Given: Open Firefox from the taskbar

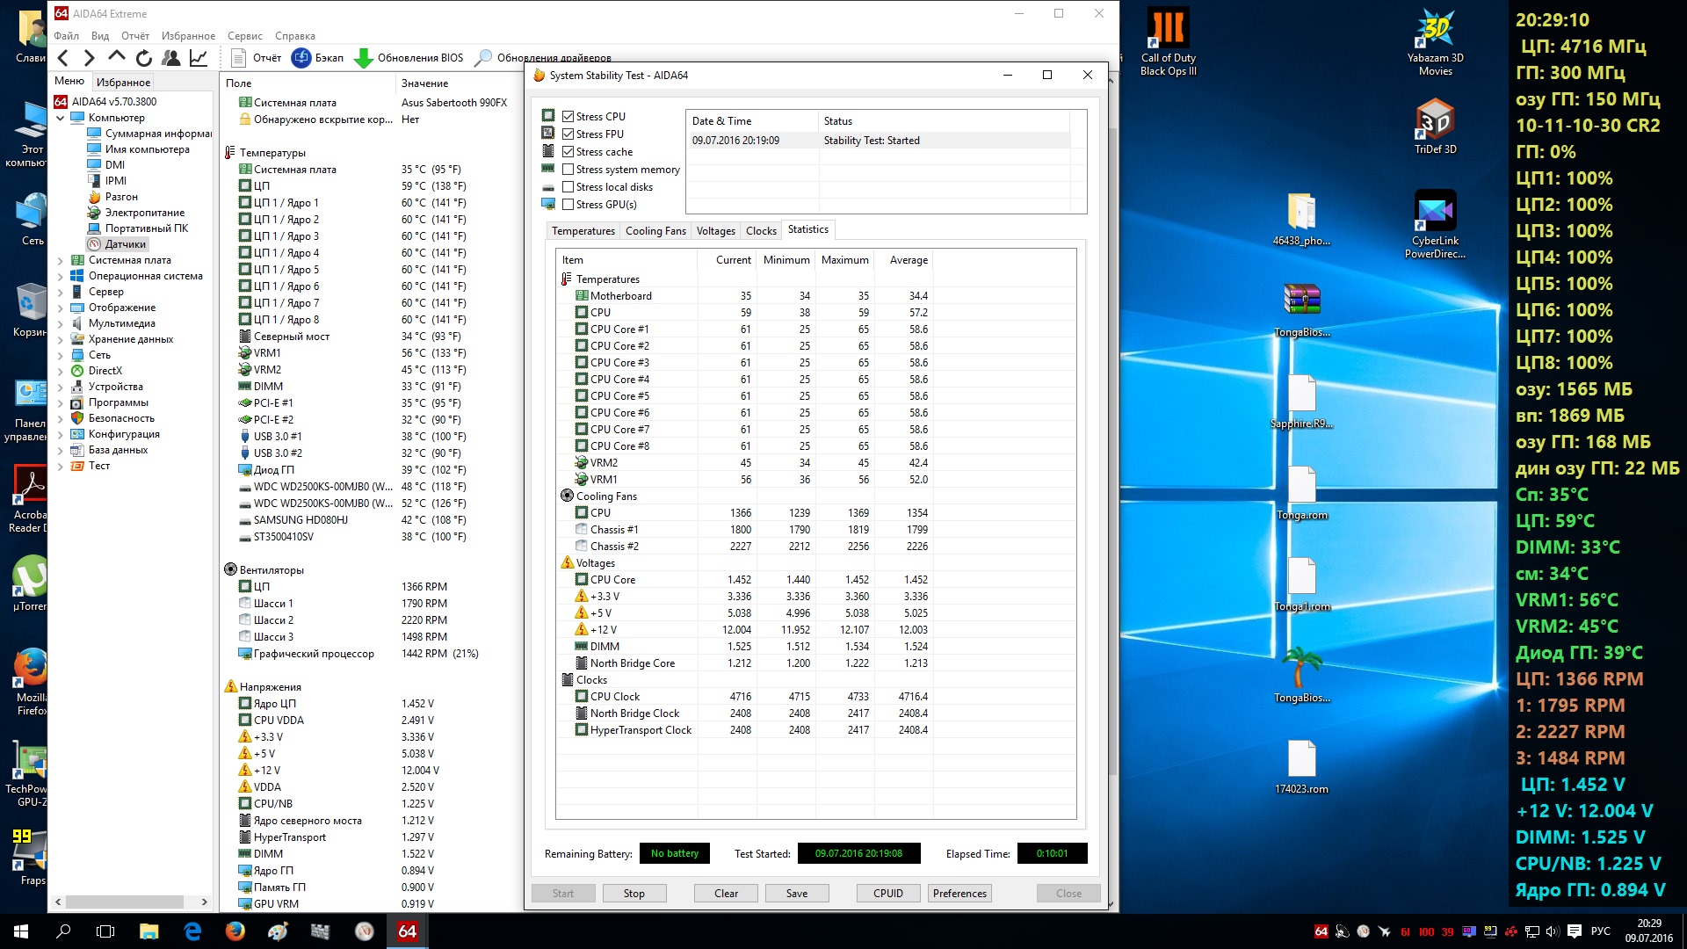Looking at the screenshot, I should click(x=235, y=931).
